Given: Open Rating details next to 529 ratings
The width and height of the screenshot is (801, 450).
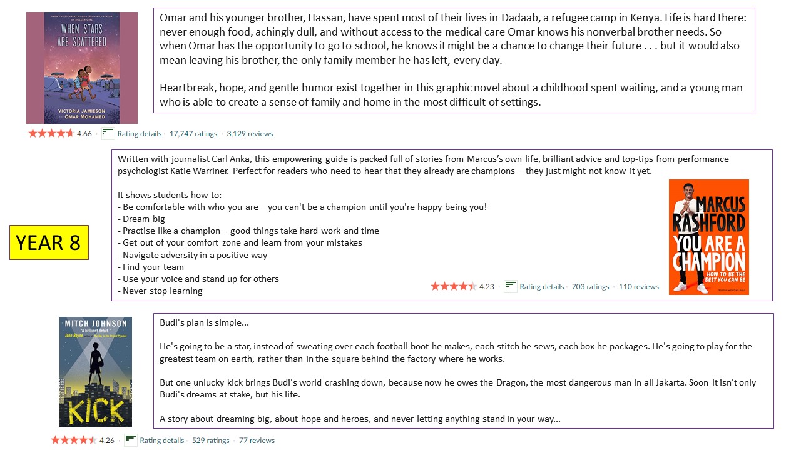Looking at the screenshot, I should click(x=161, y=441).
